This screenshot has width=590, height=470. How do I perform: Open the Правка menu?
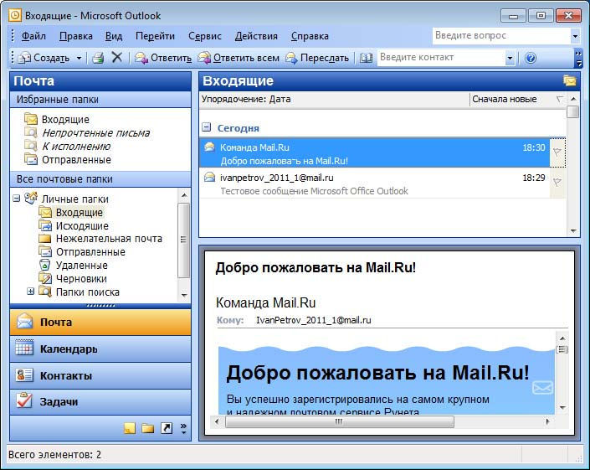point(75,36)
